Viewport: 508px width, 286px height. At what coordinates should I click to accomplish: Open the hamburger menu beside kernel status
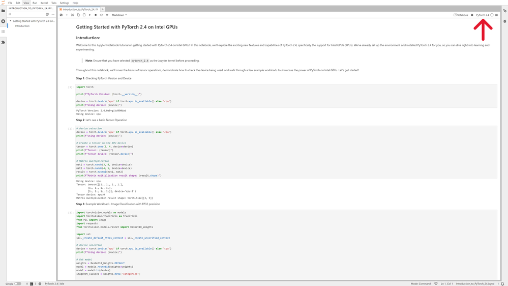tap(496, 15)
